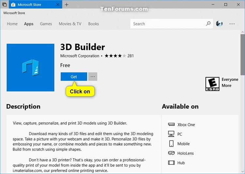245x174 pixels.
Task: Open the Apps section
Action: (x=29, y=24)
